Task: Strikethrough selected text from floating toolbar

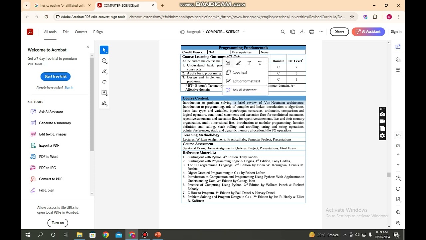Action: pyautogui.click(x=260, y=63)
